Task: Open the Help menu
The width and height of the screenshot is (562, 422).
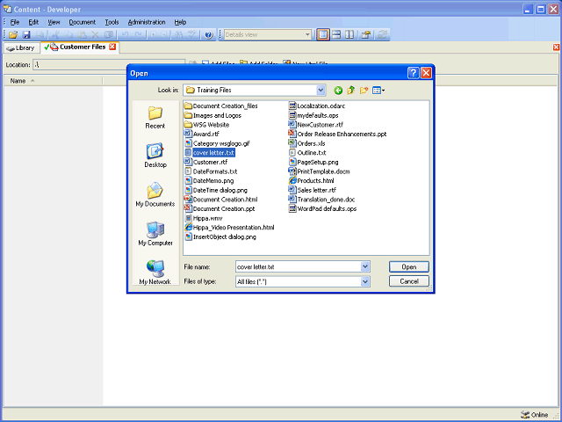Action: click(x=180, y=22)
